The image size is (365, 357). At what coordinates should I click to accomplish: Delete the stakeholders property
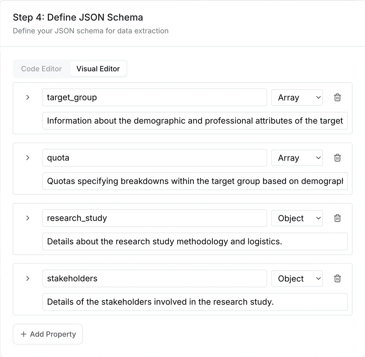[x=337, y=278]
